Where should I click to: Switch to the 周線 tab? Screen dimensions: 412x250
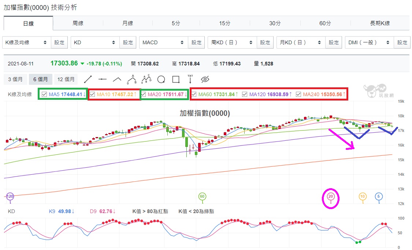[78, 23]
